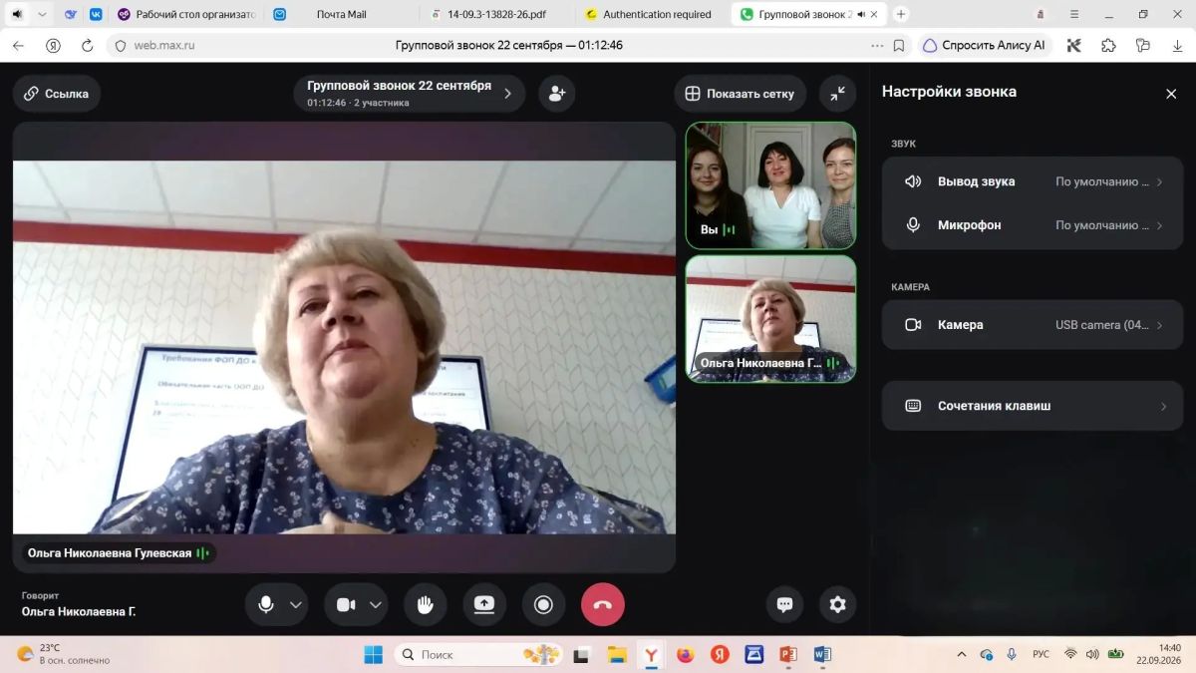
Task: Mute the microphone in call controls
Action: click(266, 604)
